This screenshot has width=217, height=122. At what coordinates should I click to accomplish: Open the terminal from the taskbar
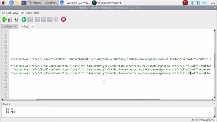tap(24, 3)
